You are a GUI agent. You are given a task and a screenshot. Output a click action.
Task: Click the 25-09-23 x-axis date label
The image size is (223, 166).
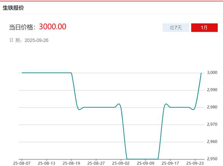(195, 163)
